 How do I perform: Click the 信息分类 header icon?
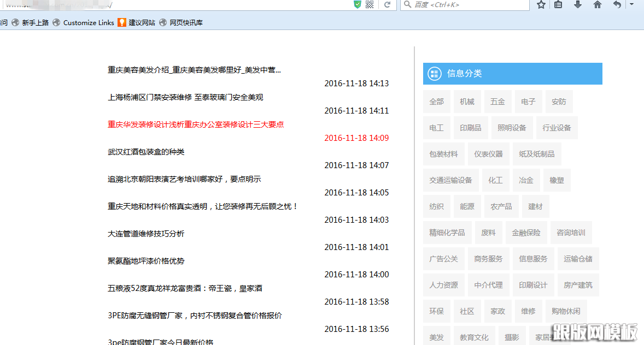point(435,74)
